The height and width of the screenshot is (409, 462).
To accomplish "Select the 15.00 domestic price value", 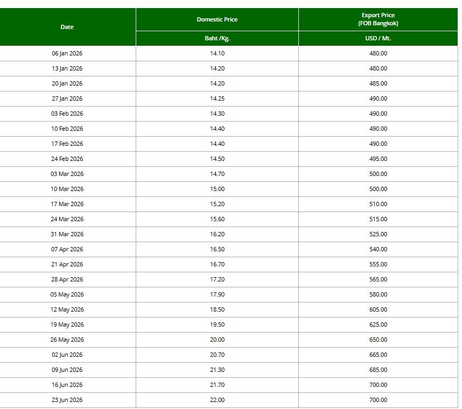I will coord(217,189).
